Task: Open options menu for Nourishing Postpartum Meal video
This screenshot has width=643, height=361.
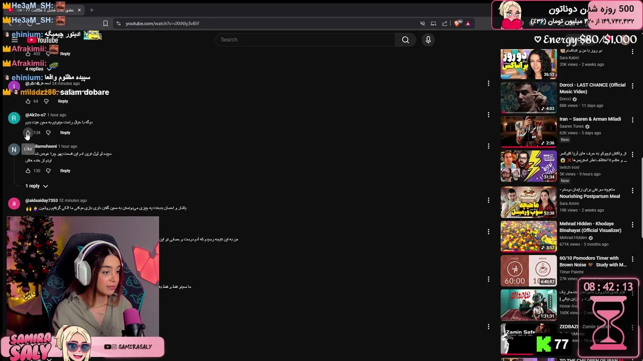Action: [632, 191]
